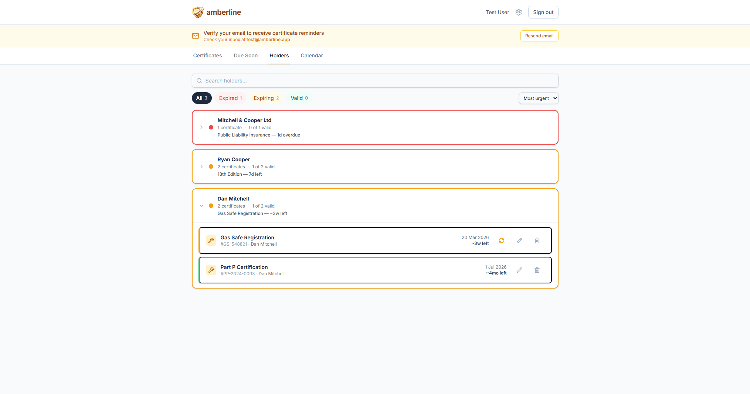Edit Gas Safe Registration with pencil icon
Image resolution: width=750 pixels, height=394 pixels.
pyautogui.click(x=519, y=240)
